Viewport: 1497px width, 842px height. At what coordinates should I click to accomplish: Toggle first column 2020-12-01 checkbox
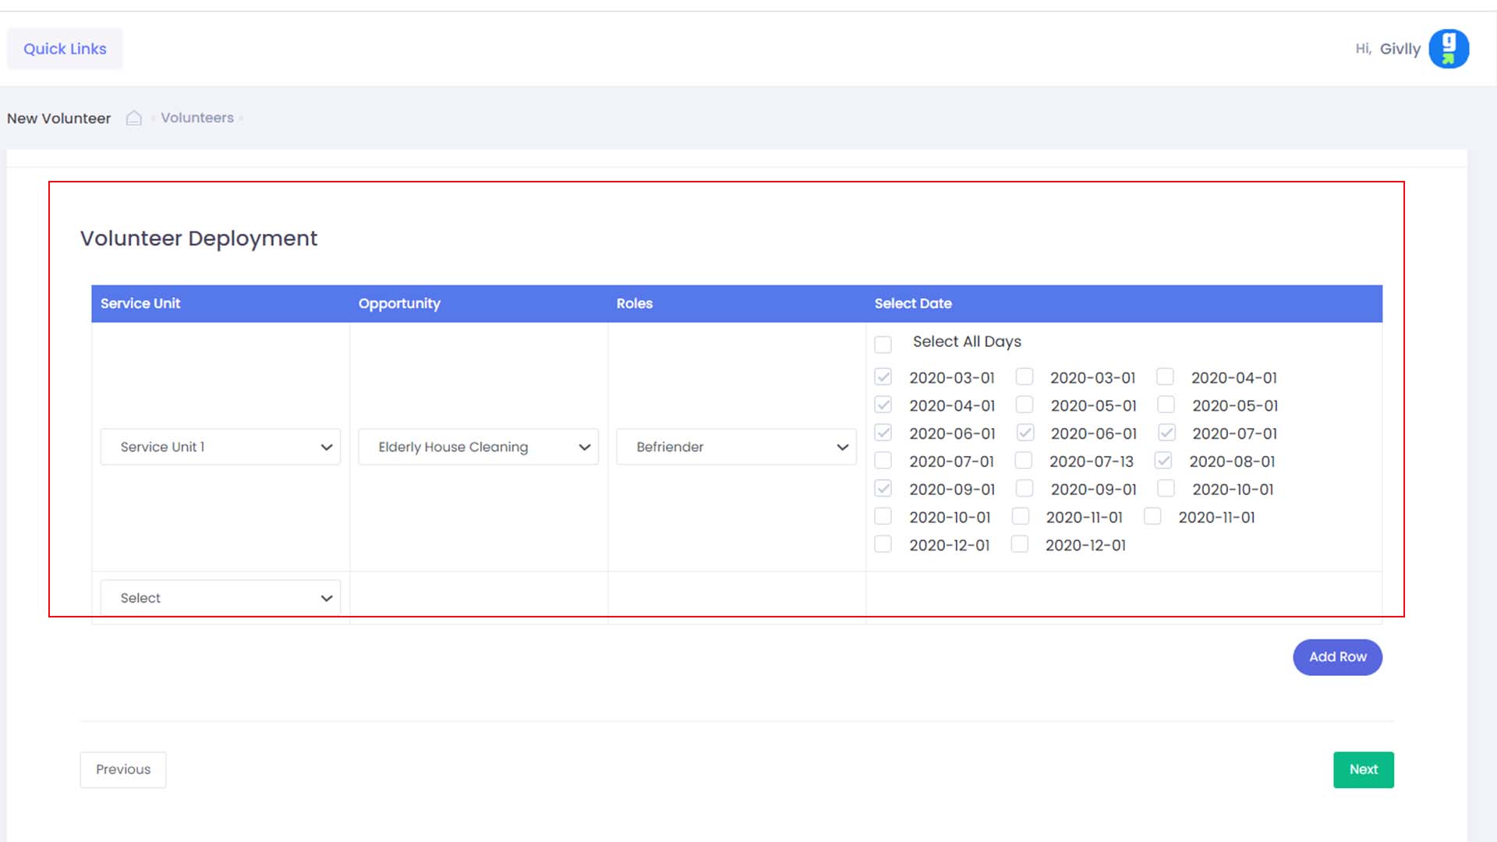[883, 544]
